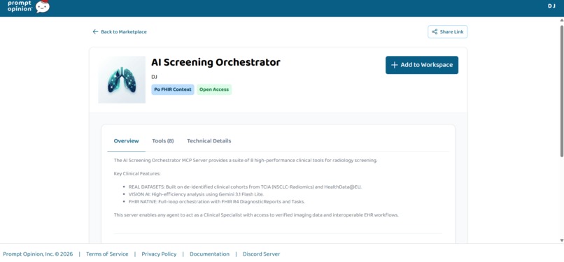564x262 pixels.
Task: Click the Prompt Opinion, Inc. © 2026 footer text
Action: click(38, 254)
